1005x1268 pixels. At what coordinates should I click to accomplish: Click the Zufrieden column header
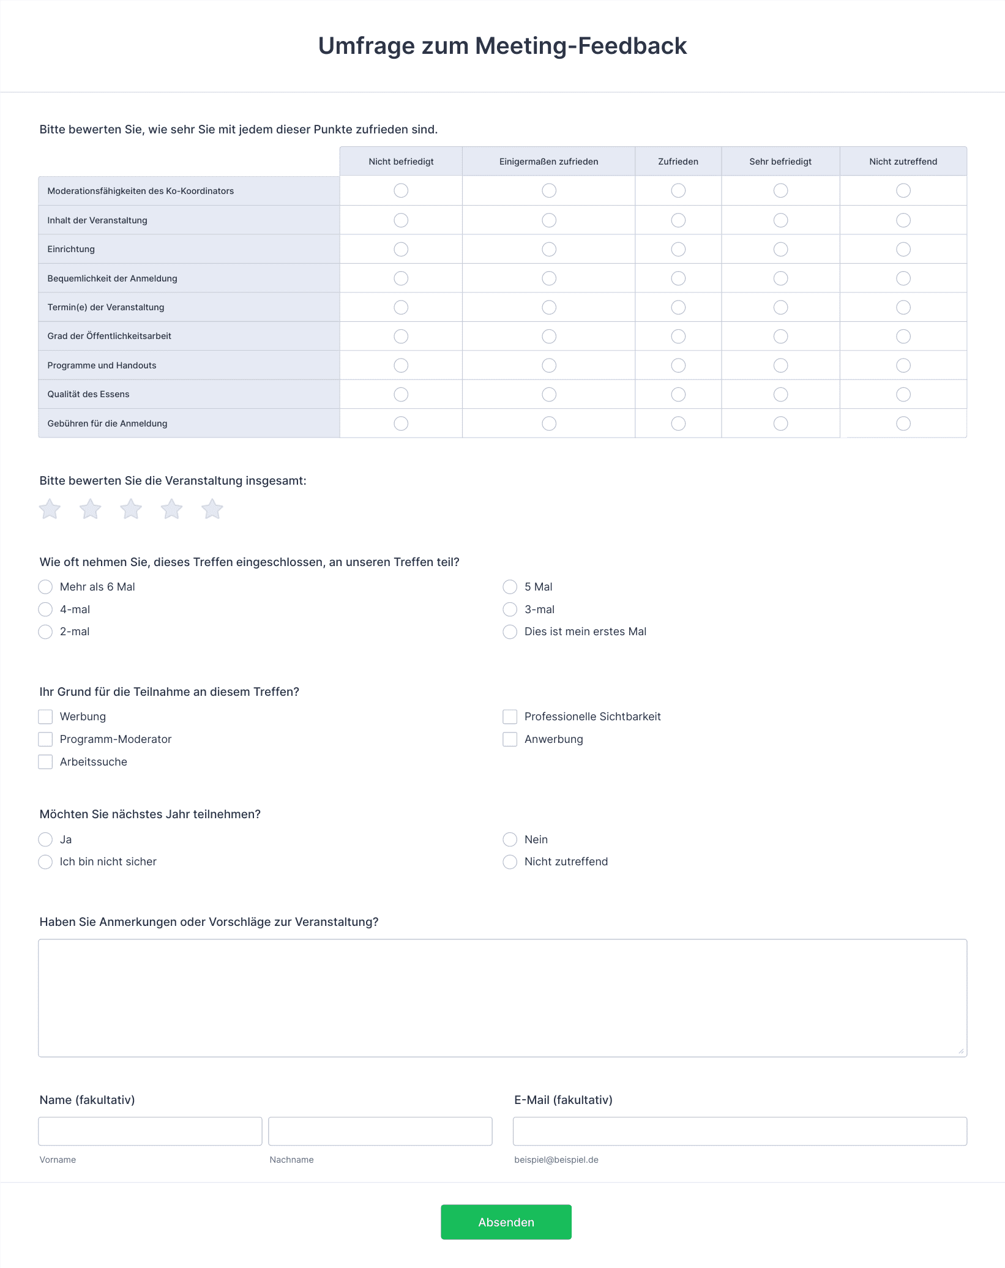(678, 162)
